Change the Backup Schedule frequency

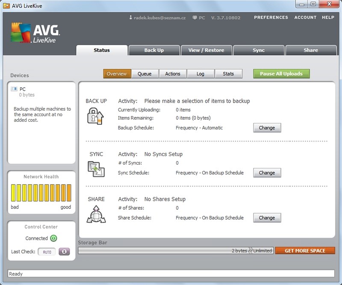tap(267, 128)
